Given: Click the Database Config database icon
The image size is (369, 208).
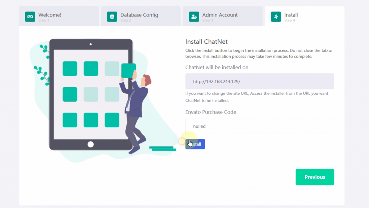Looking at the screenshot, I should pos(112,17).
